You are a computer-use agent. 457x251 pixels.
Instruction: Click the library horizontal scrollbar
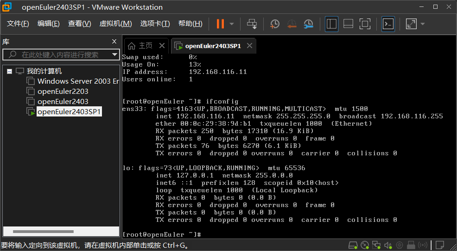pos(43,232)
